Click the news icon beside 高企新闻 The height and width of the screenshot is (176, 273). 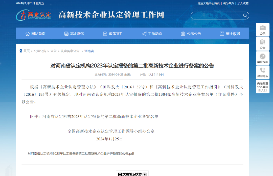pos(66,34)
